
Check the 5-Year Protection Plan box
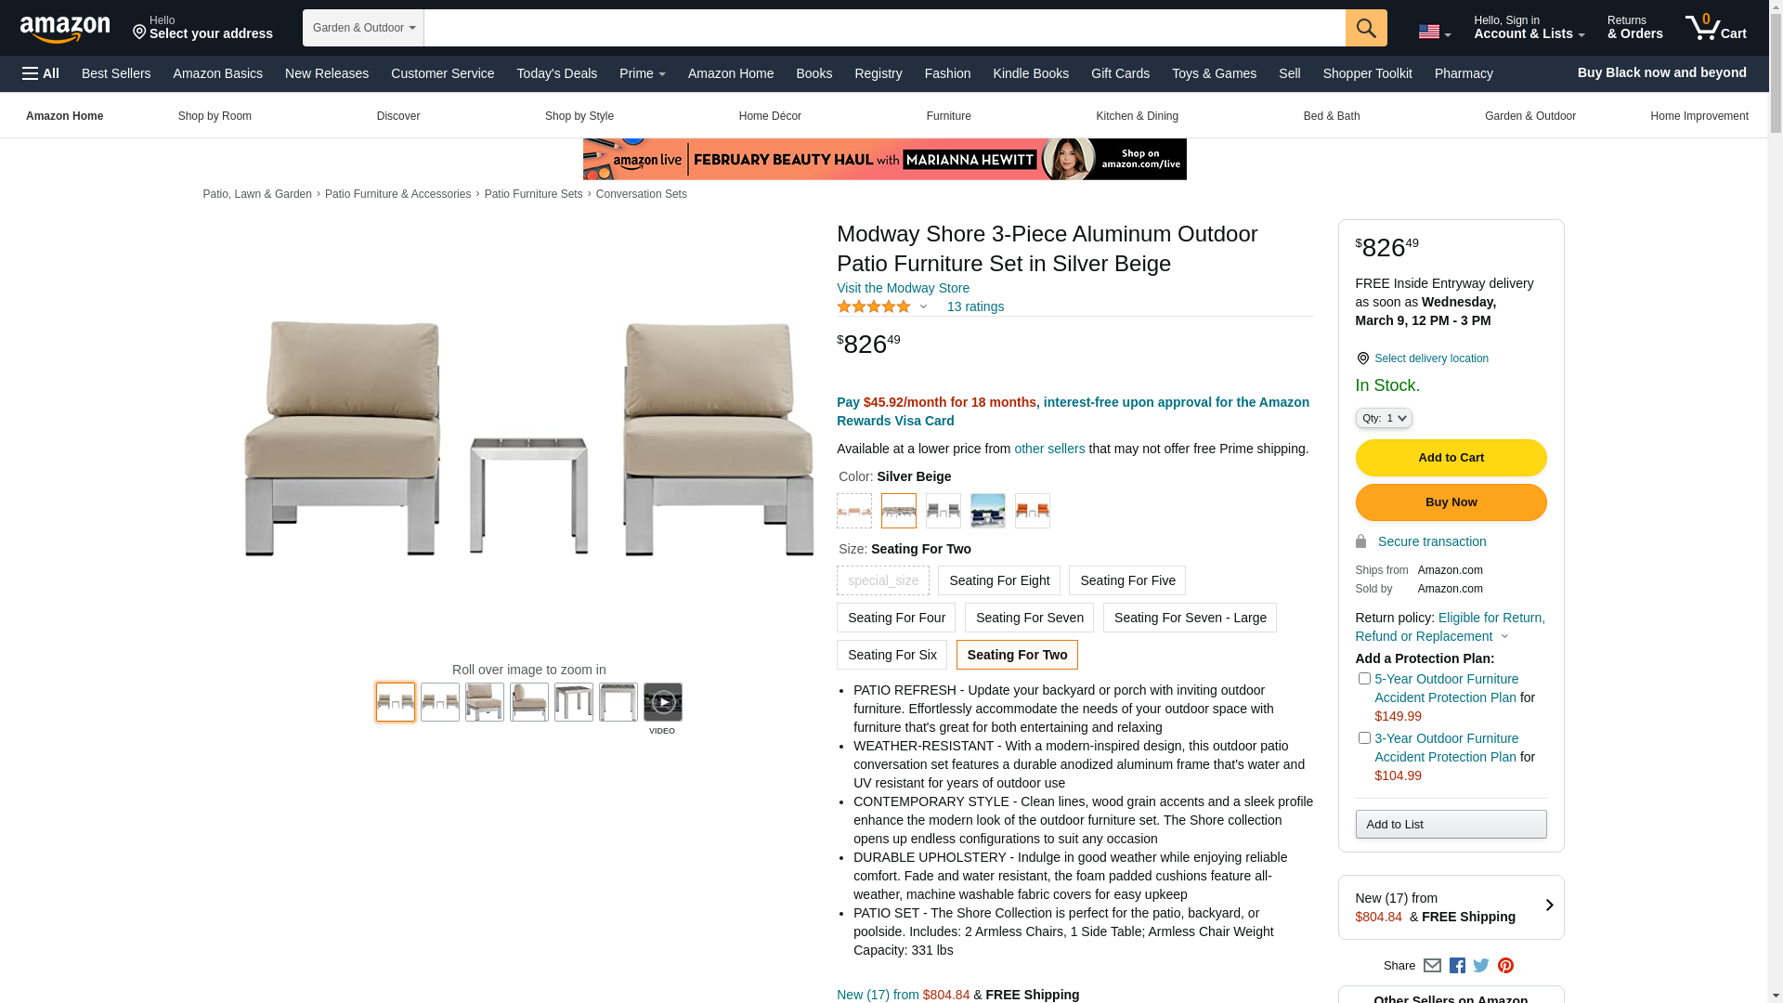click(x=1364, y=679)
